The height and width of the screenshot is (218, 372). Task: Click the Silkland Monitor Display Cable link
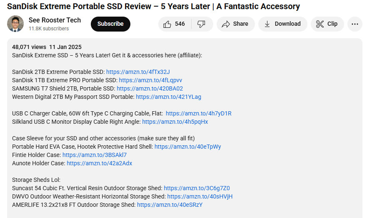(175, 122)
